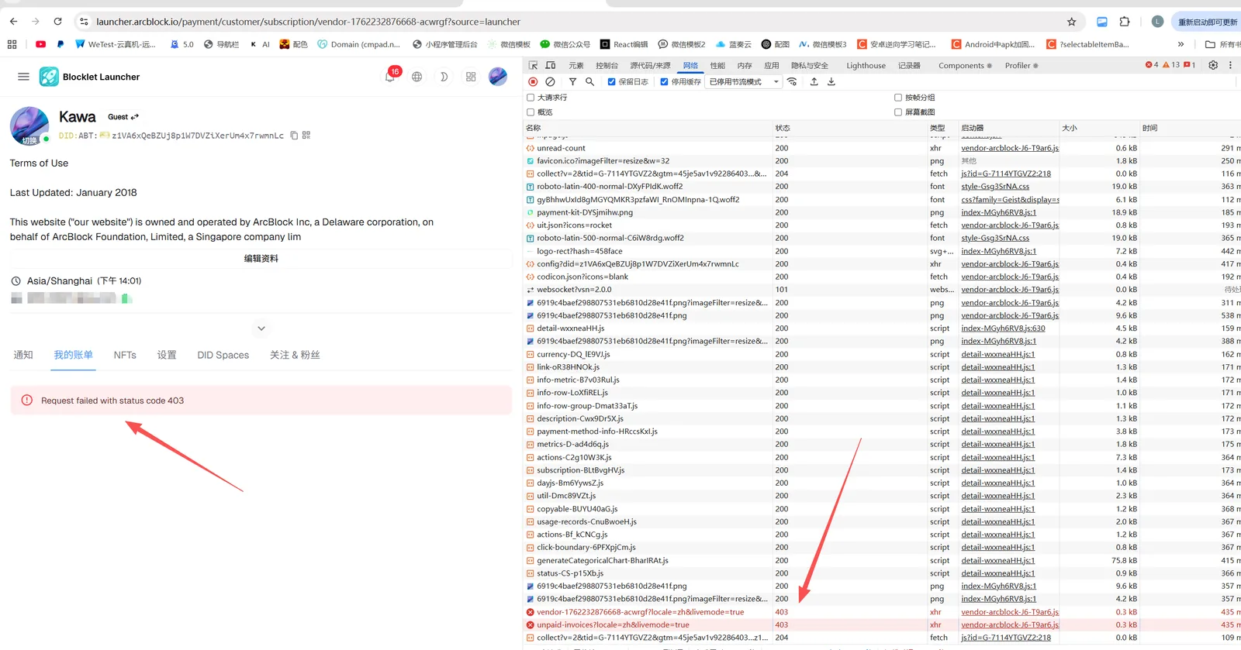Open the apps grid icon in header
The width and height of the screenshot is (1241, 650).
(x=471, y=77)
